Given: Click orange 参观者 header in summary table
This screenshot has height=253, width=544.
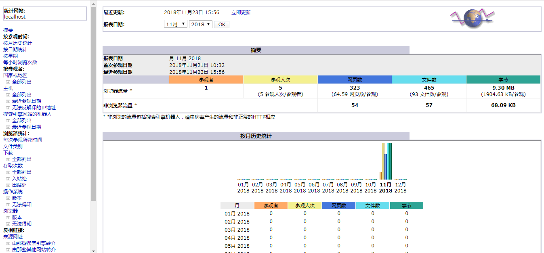Looking at the screenshot, I should tap(206, 80).
